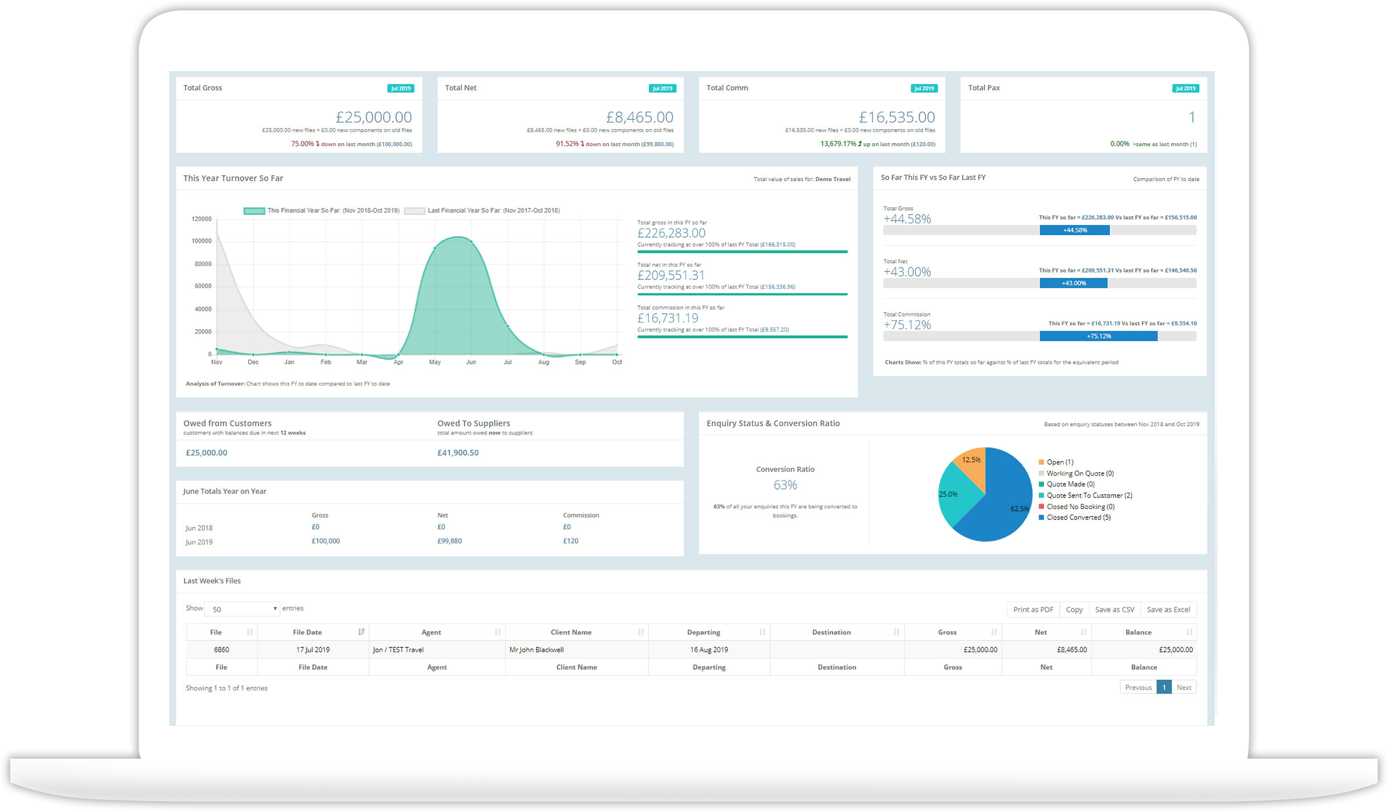Sort by Destination column sort icon
Viewport: 1388px width, 812px height.
(897, 632)
